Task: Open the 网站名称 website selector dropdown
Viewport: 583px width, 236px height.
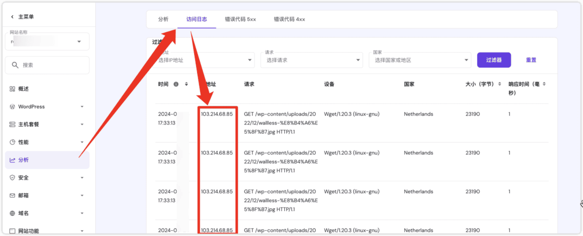Action: click(x=47, y=42)
